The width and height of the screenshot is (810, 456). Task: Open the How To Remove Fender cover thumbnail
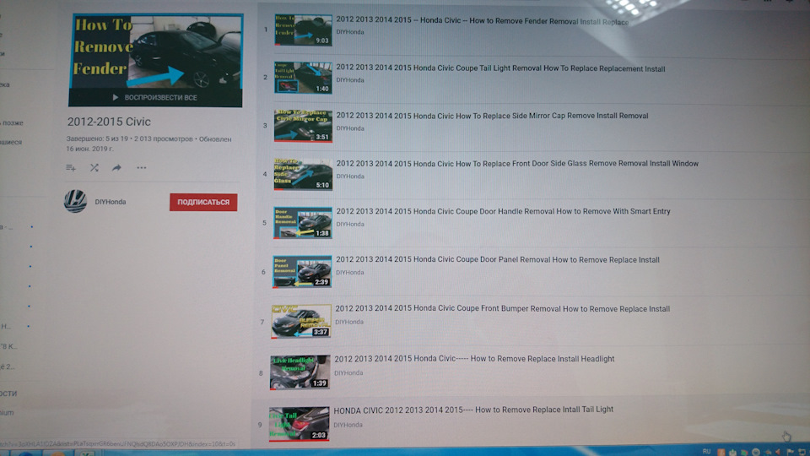pyautogui.click(x=155, y=52)
